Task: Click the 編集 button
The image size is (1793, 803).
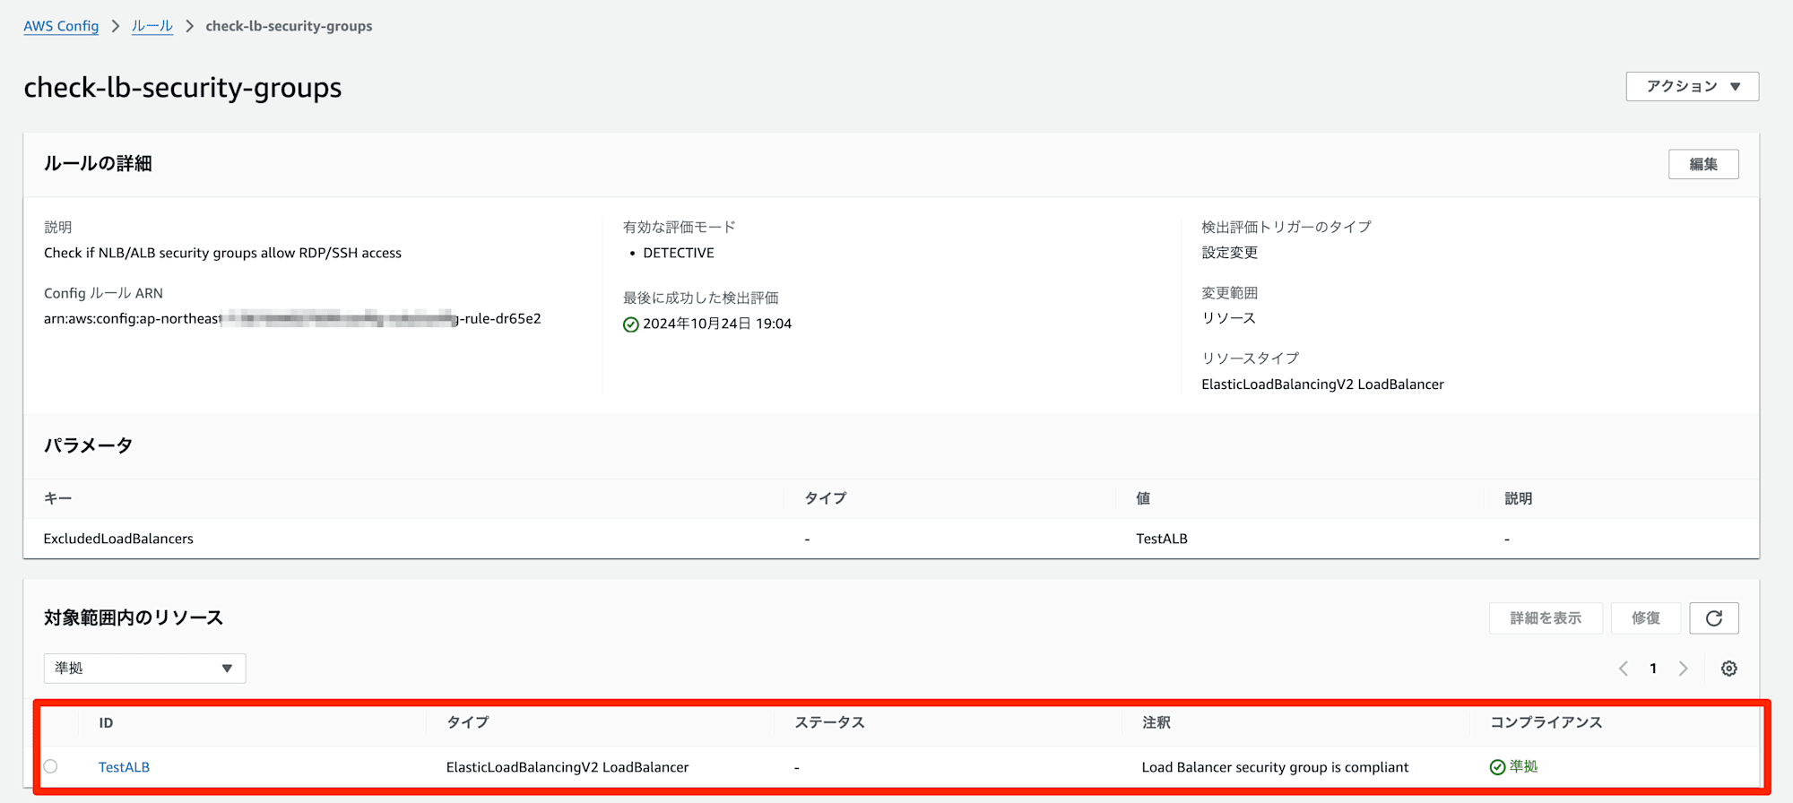Action: (1703, 164)
